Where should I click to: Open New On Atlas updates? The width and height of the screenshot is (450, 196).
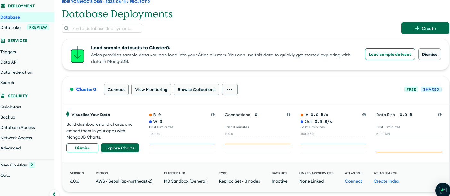tap(14, 165)
